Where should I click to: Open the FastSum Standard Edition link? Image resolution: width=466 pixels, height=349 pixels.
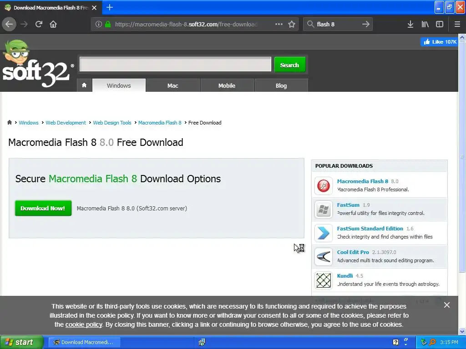click(370, 229)
